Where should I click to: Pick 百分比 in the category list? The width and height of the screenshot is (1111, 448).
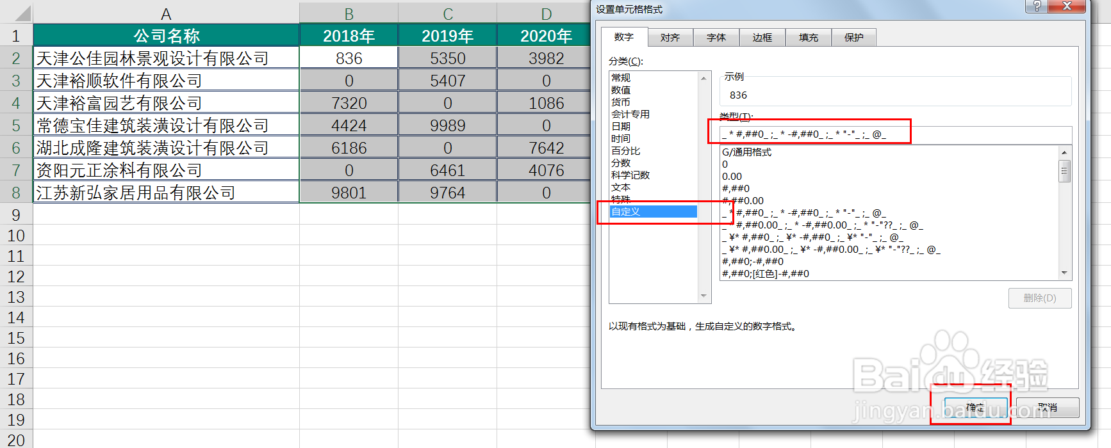tap(653, 150)
